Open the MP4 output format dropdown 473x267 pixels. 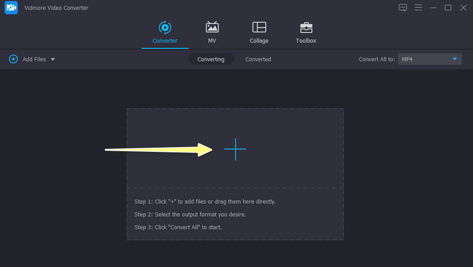(429, 59)
